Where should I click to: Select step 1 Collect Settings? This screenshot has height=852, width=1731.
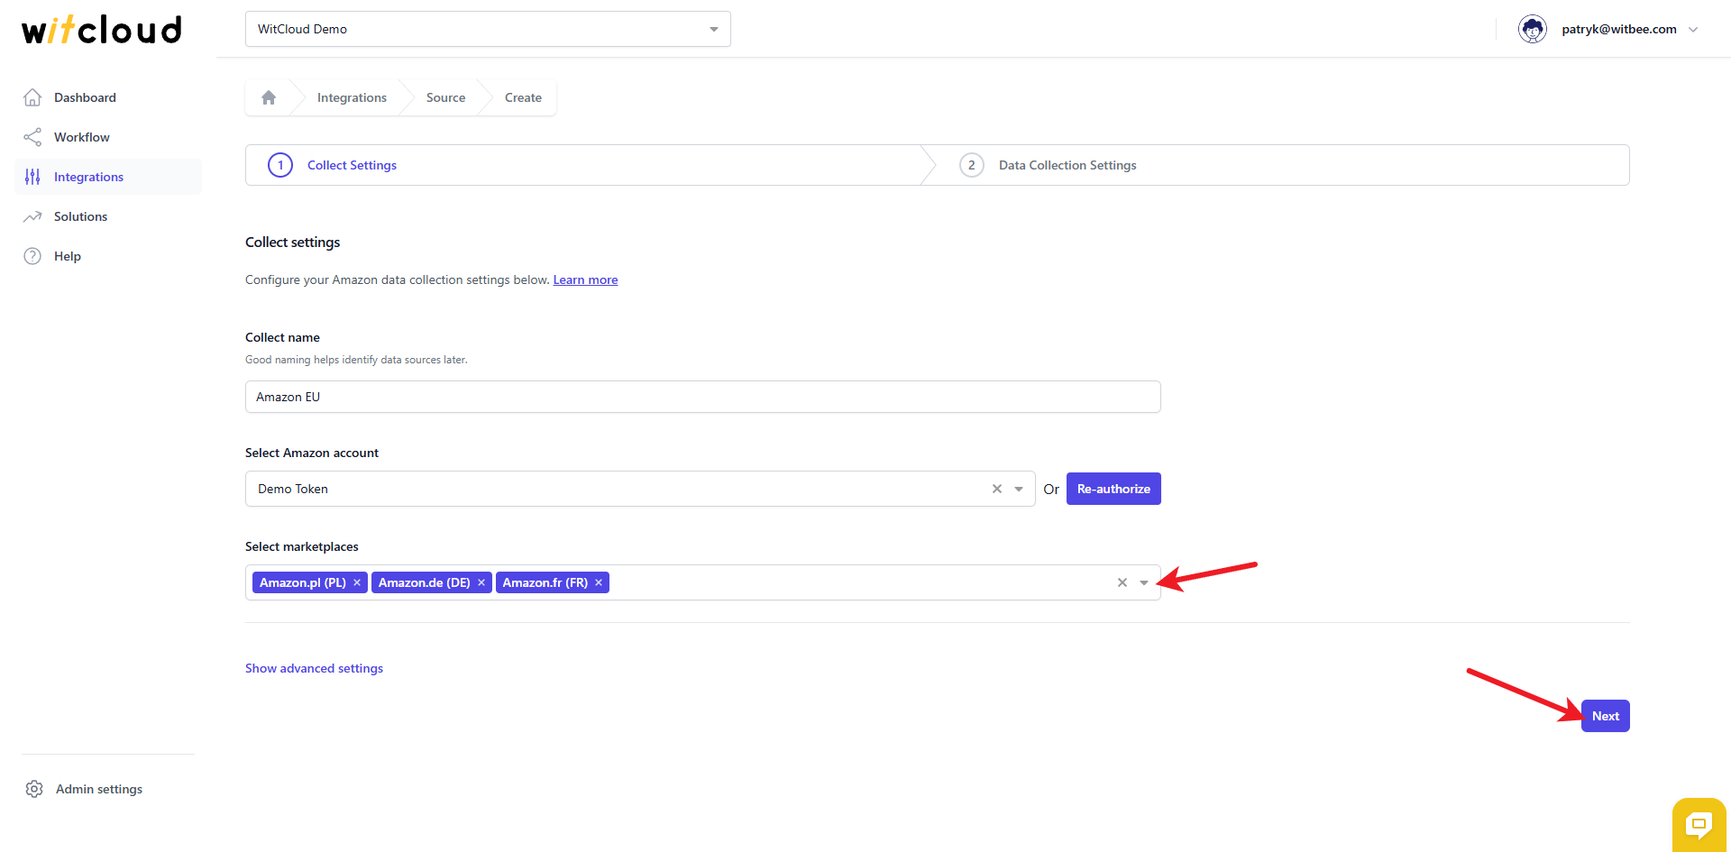pyautogui.click(x=583, y=165)
